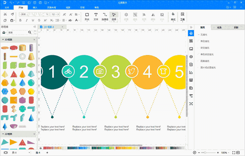The width and height of the screenshot is (245, 156).
Task: Open the File menu (文件)
Action: 7,7
